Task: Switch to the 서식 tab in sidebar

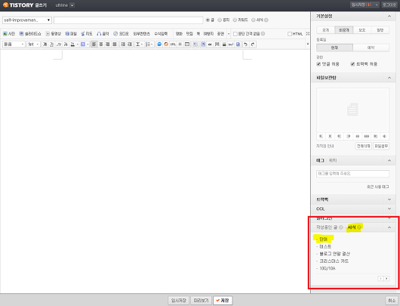Action: [x=352, y=227]
